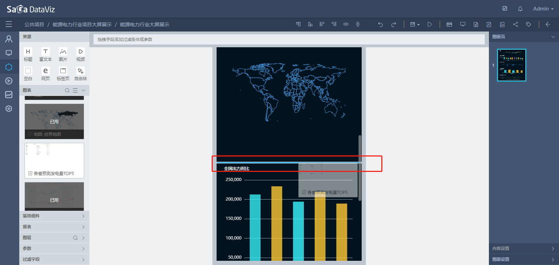The height and width of the screenshot is (265, 559).
Task: Click the tag icon in toolbar
Action: [529, 25]
